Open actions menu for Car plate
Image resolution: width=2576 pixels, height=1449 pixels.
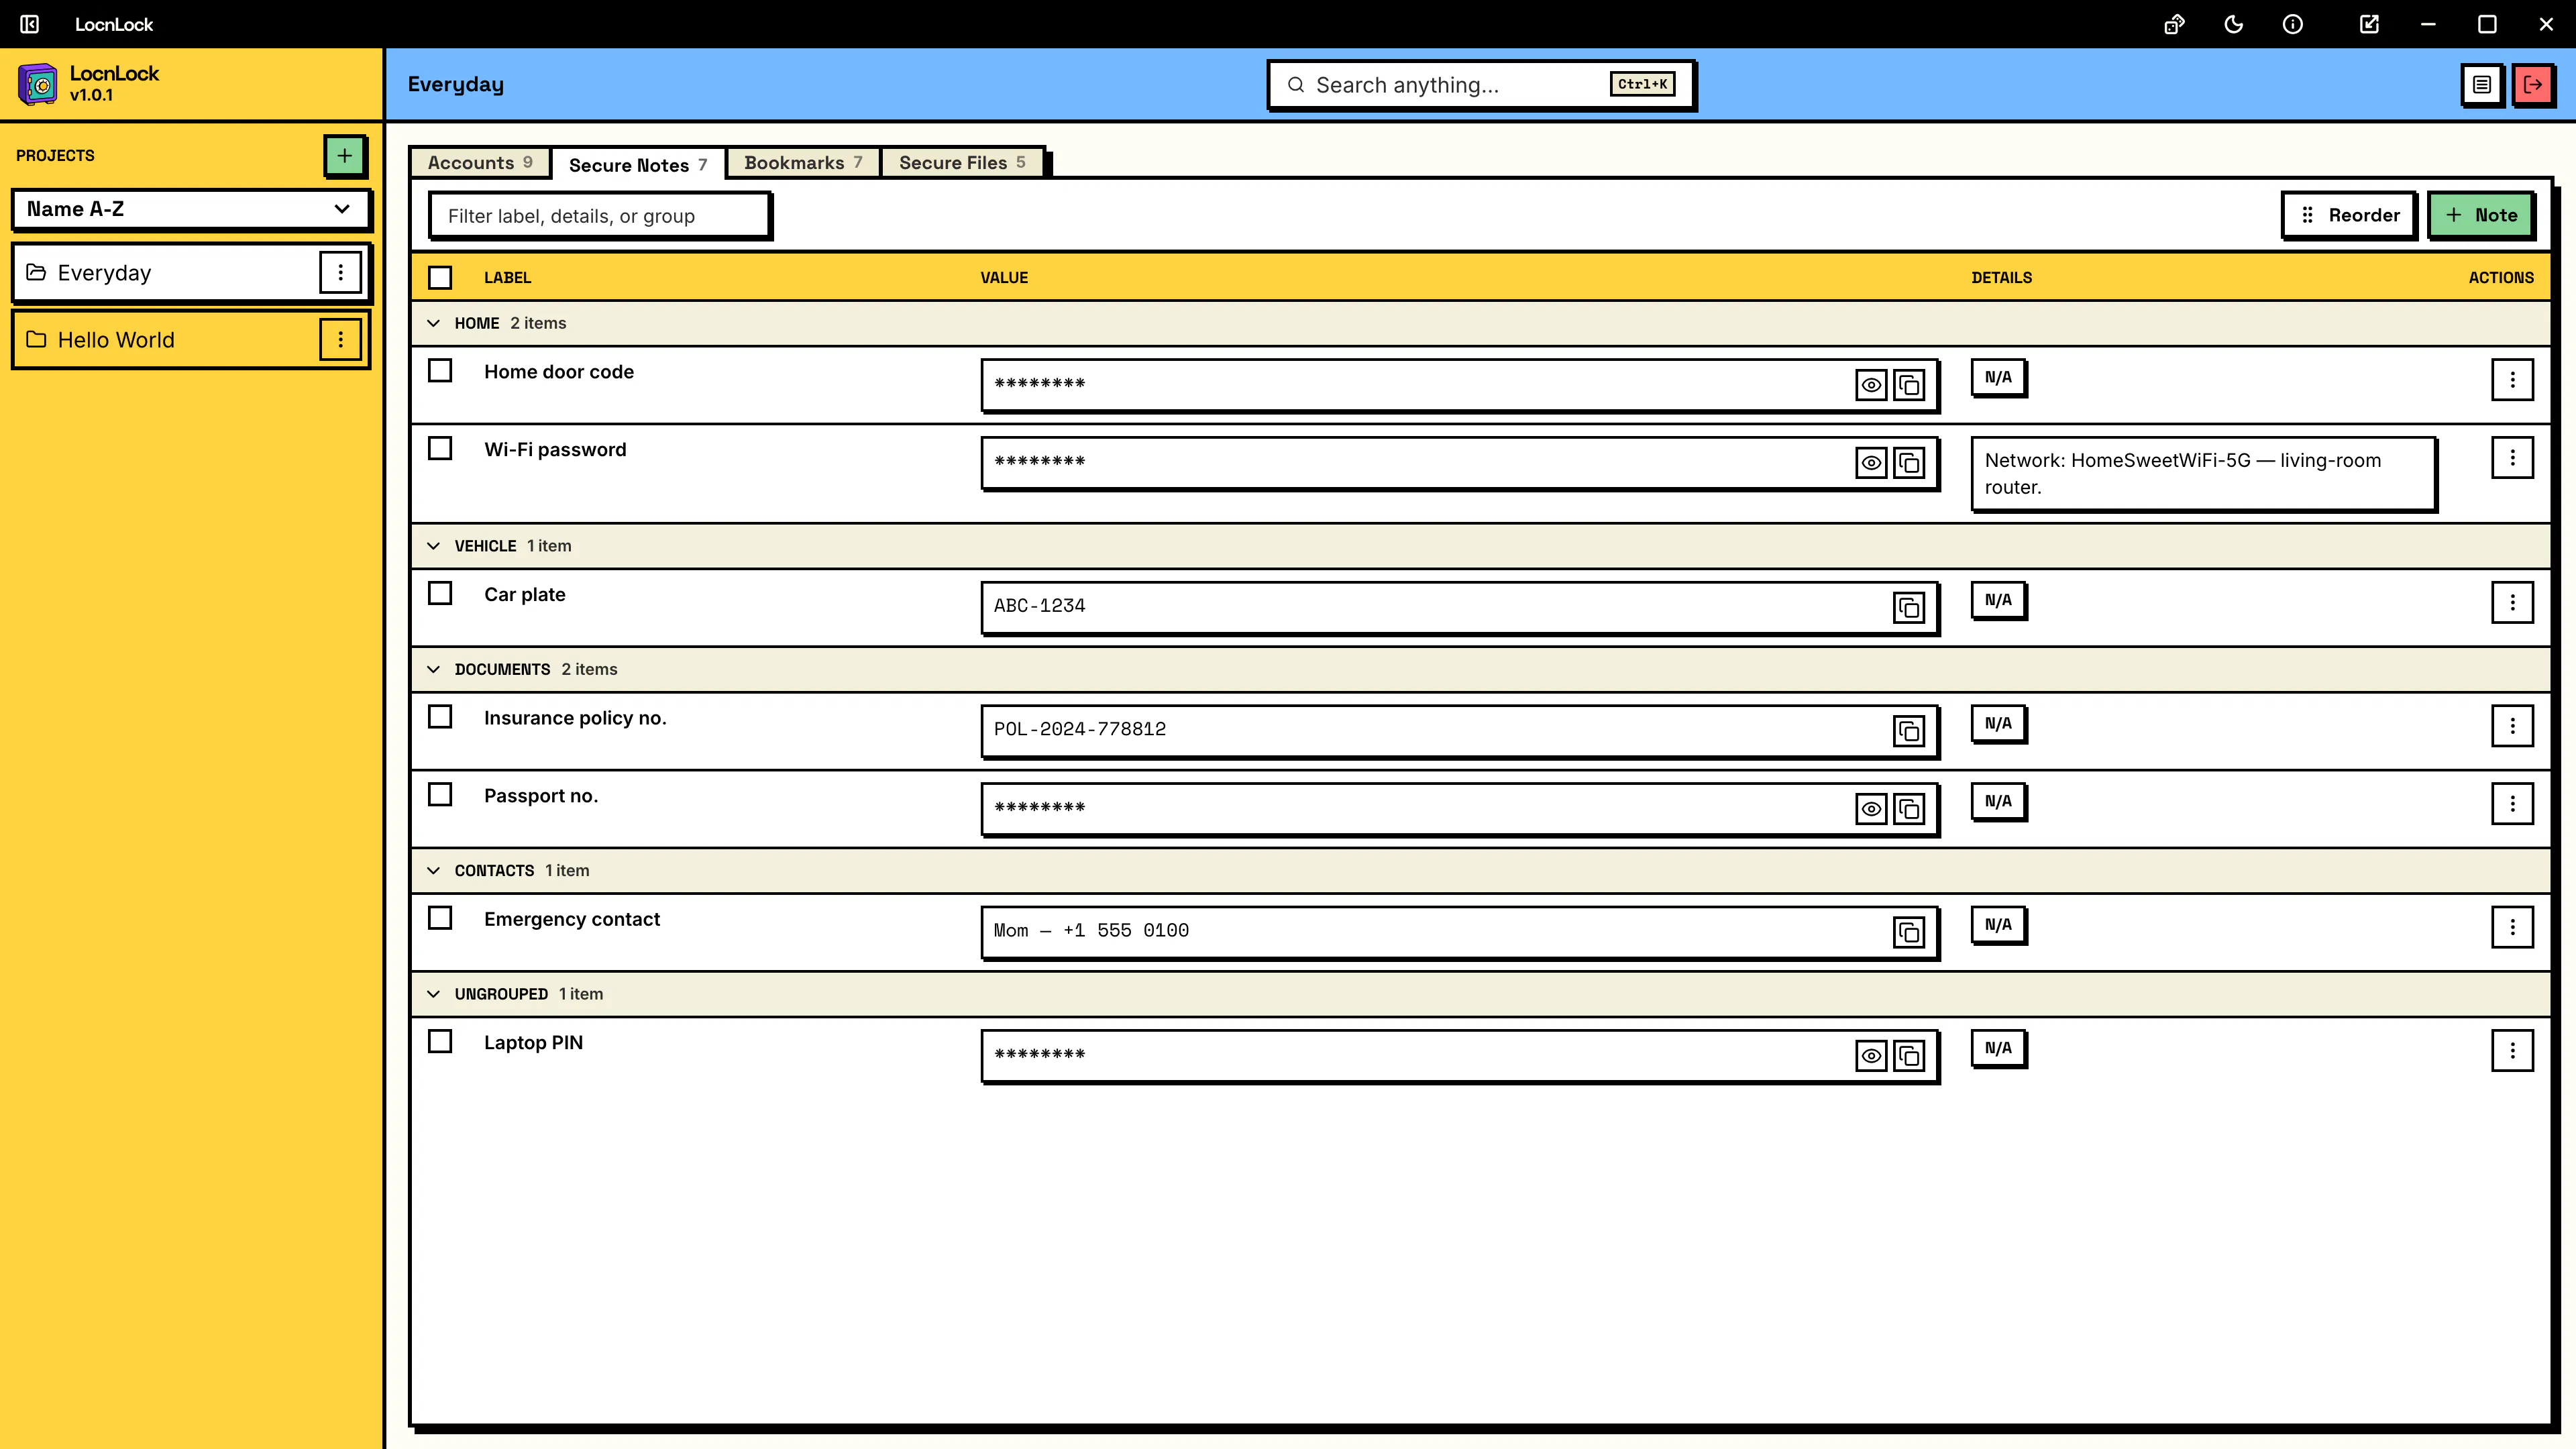(x=2512, y=603)
